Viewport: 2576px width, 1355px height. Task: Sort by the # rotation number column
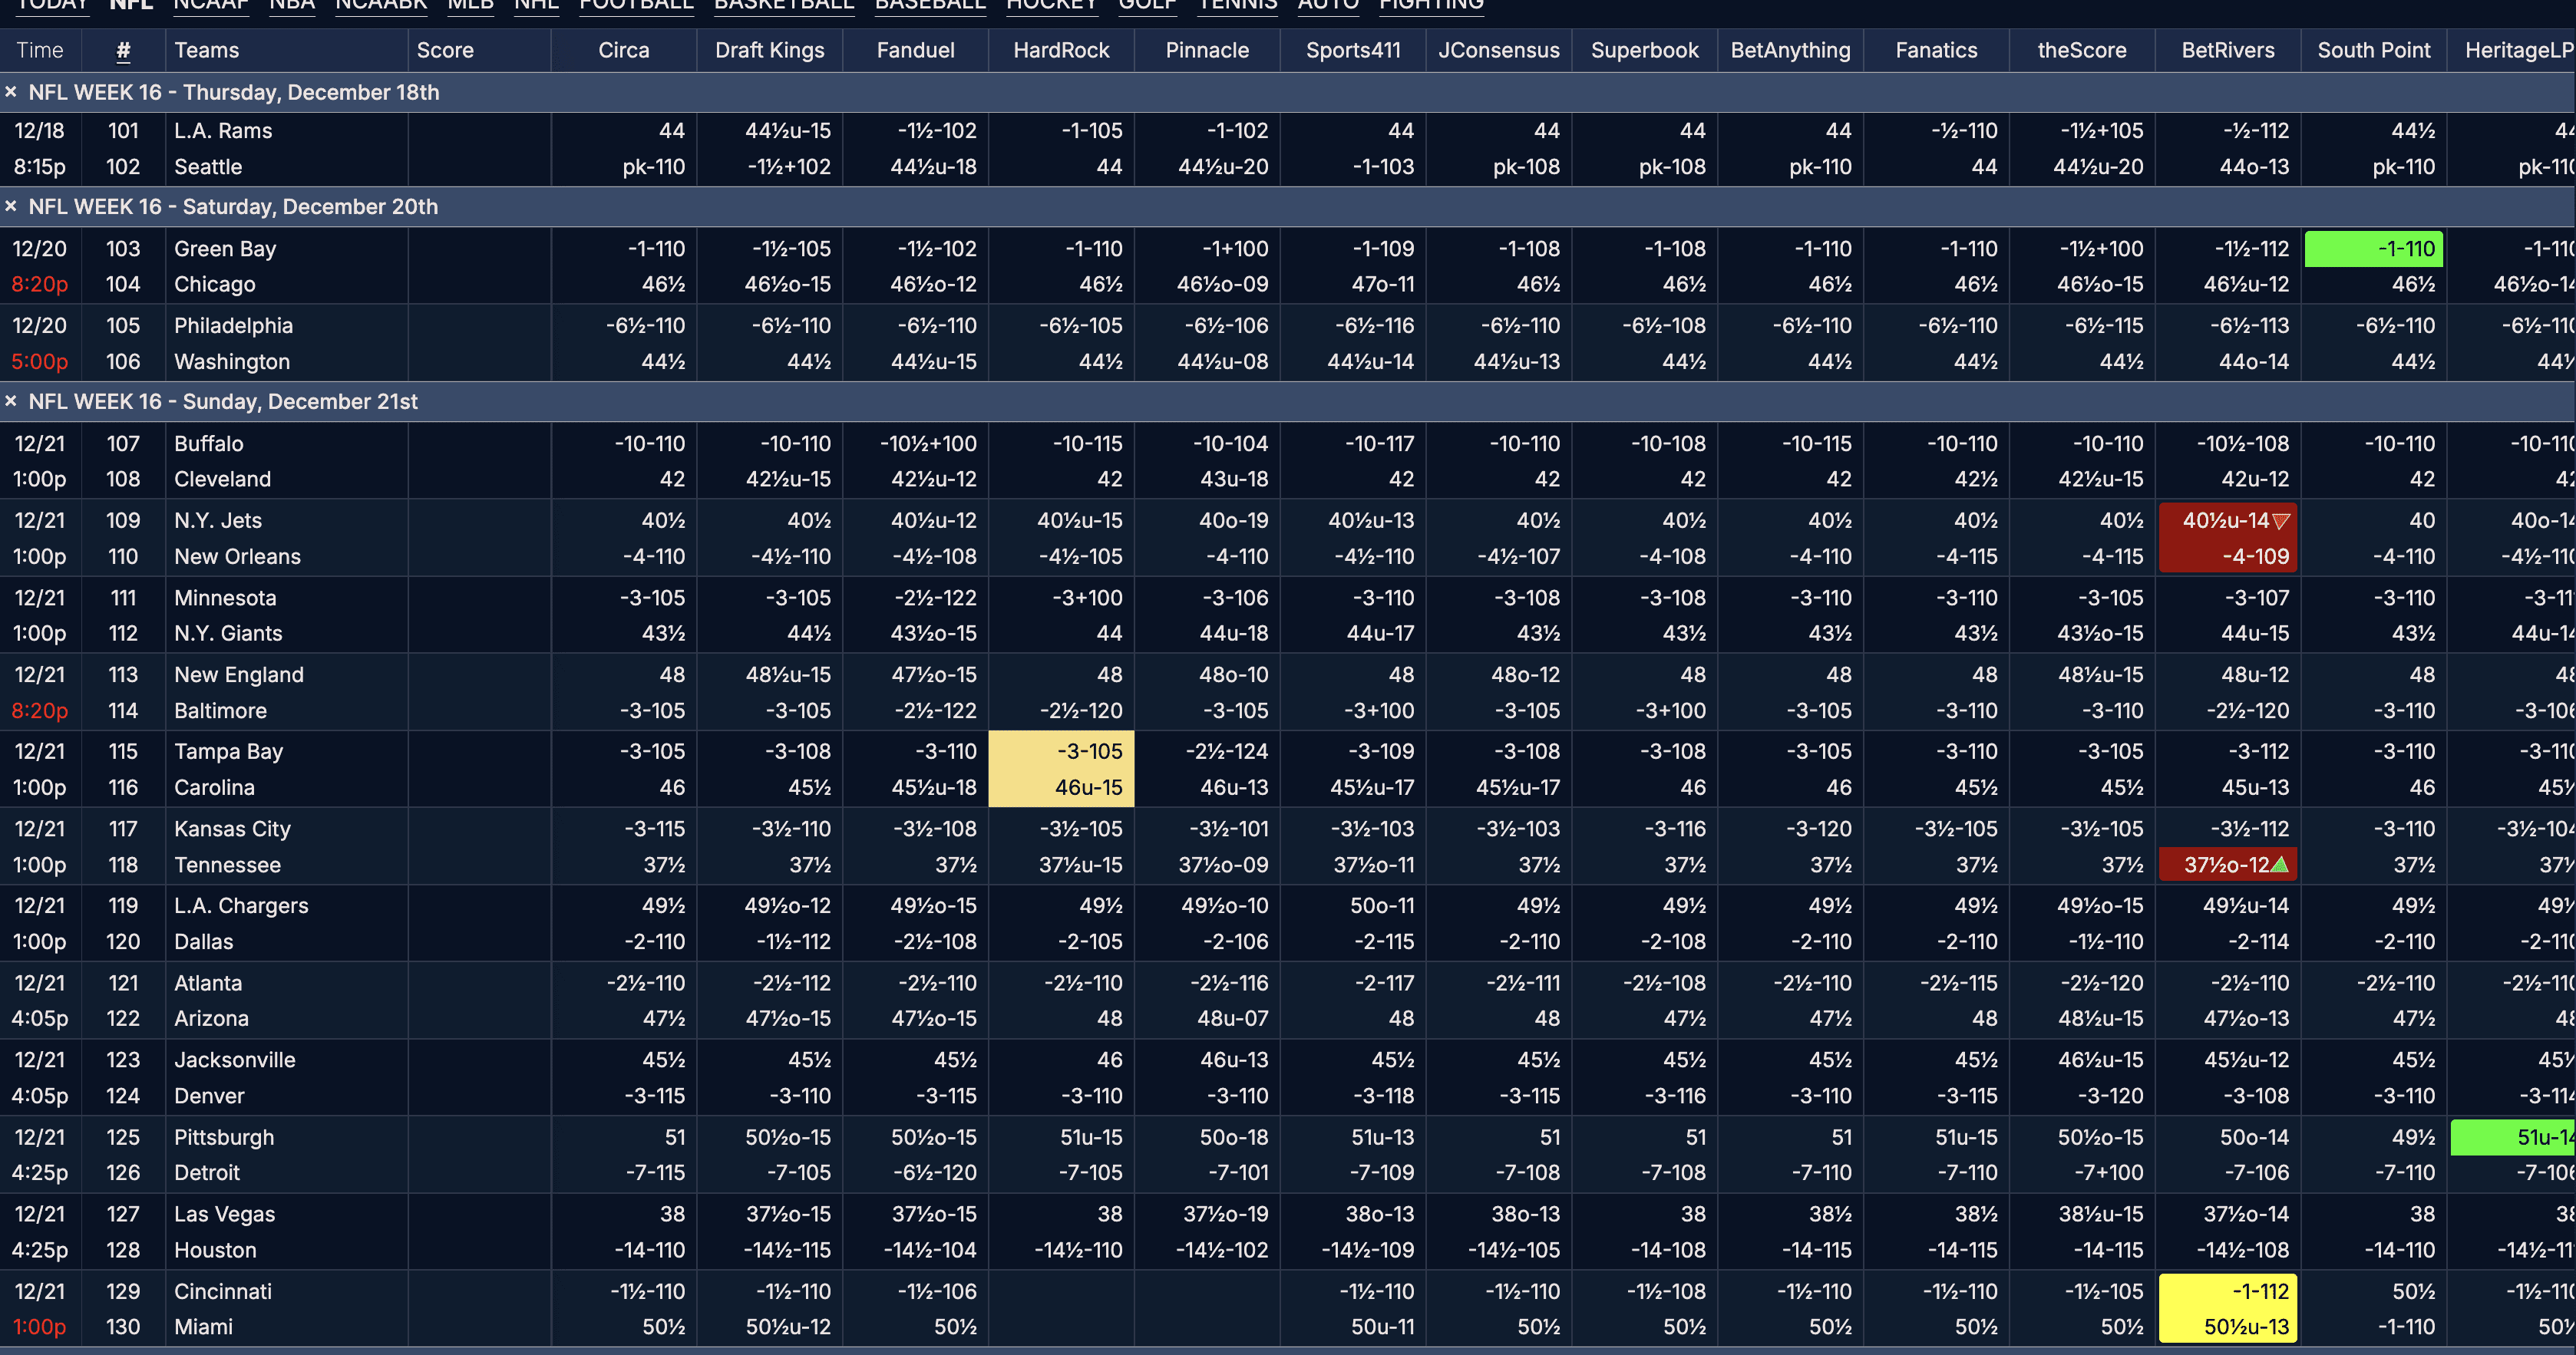(123, 50)
